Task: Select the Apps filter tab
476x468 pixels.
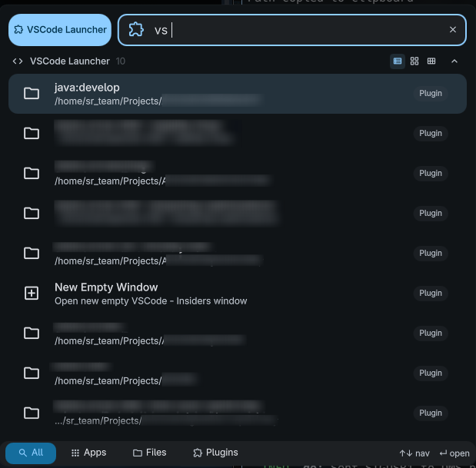Action: [x=88, y=453]
